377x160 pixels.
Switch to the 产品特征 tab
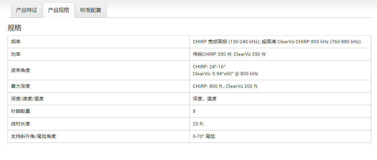point(26,10)
